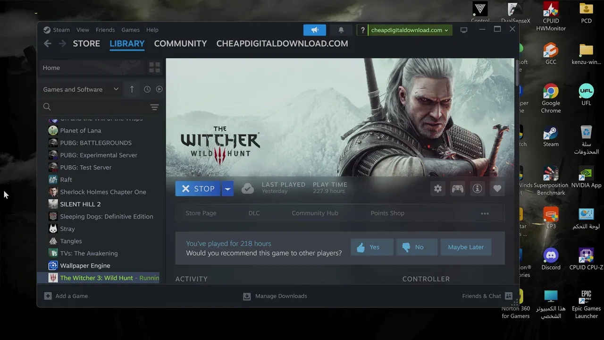Open the dropdown arrow beside STOP
Screen dimensions: 604x340
point(227,188)
